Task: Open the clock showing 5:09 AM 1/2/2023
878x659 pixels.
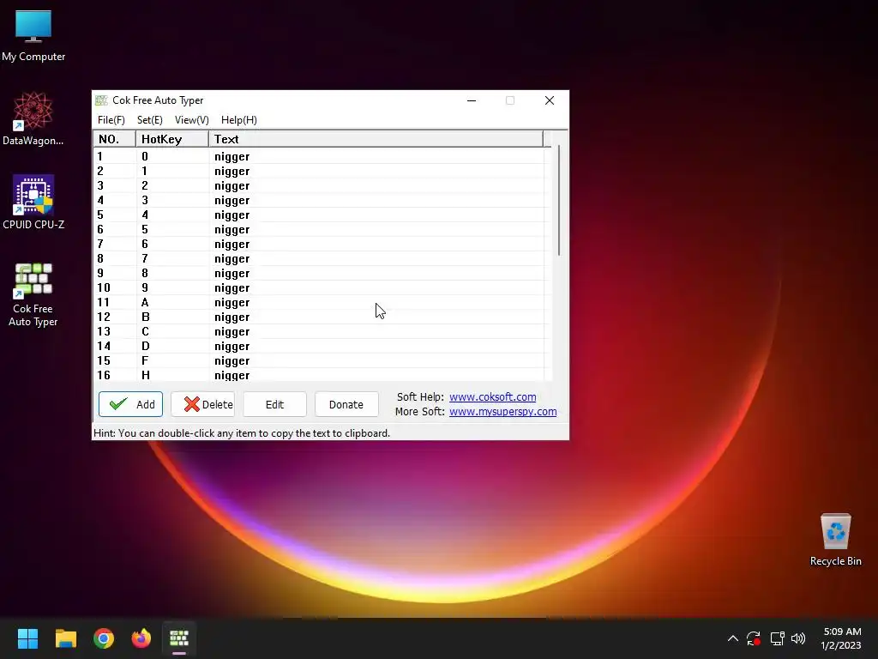Action: pyautogui.click(x=841, y=638)
